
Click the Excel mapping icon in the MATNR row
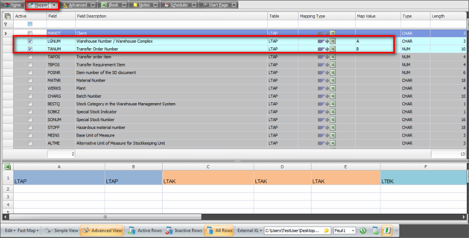click(x=333, y=80)
